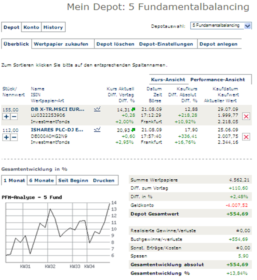Viewport: 257px width, 280px height.
Task: Sort by Stück/Nennwert column header
Action: pyautogui.click(x=13, y=92)
